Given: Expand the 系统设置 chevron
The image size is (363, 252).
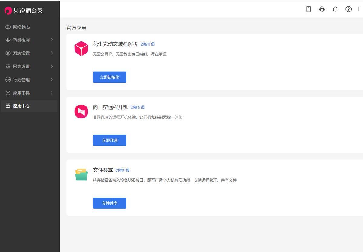Looking at the screenshot, I should [52, 53].
